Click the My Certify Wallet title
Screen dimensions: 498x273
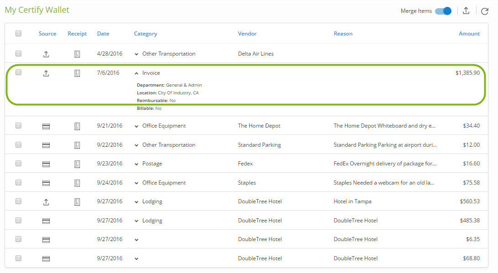[x=37, y=10]
